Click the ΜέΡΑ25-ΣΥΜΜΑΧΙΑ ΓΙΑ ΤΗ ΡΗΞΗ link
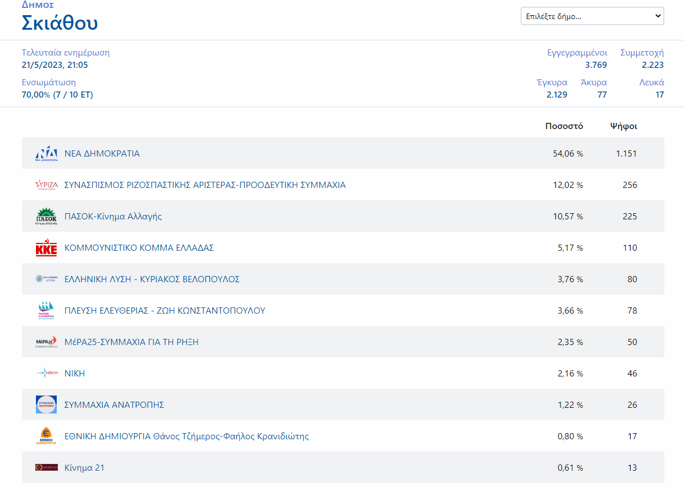Viewport: 684px width, 492px height. 131,342
